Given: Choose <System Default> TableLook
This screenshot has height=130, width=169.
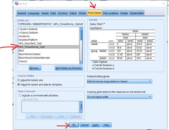Looking at the screenshot, I should point(48,29).
